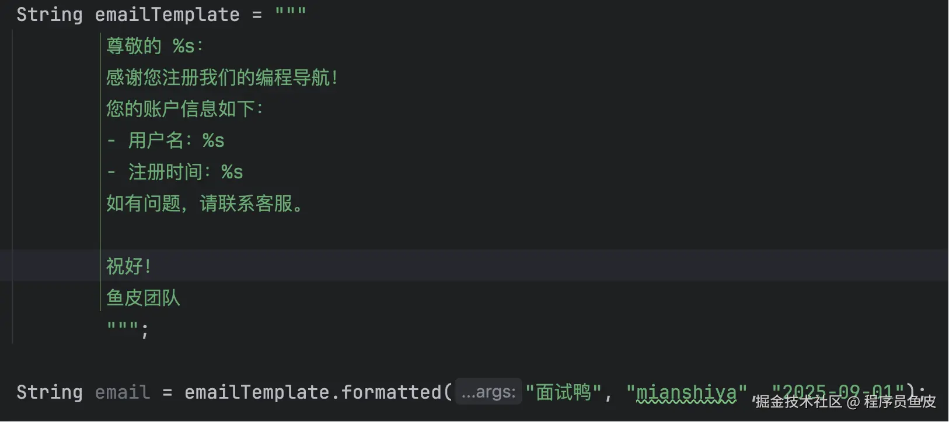Click the "面试鸭" string argument
The width and height of the screenshot is (949, 422).
[x=563, y=392]
